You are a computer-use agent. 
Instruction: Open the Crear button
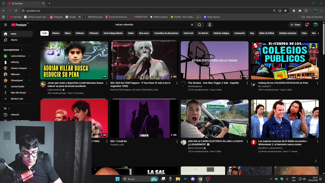(295, 25)
